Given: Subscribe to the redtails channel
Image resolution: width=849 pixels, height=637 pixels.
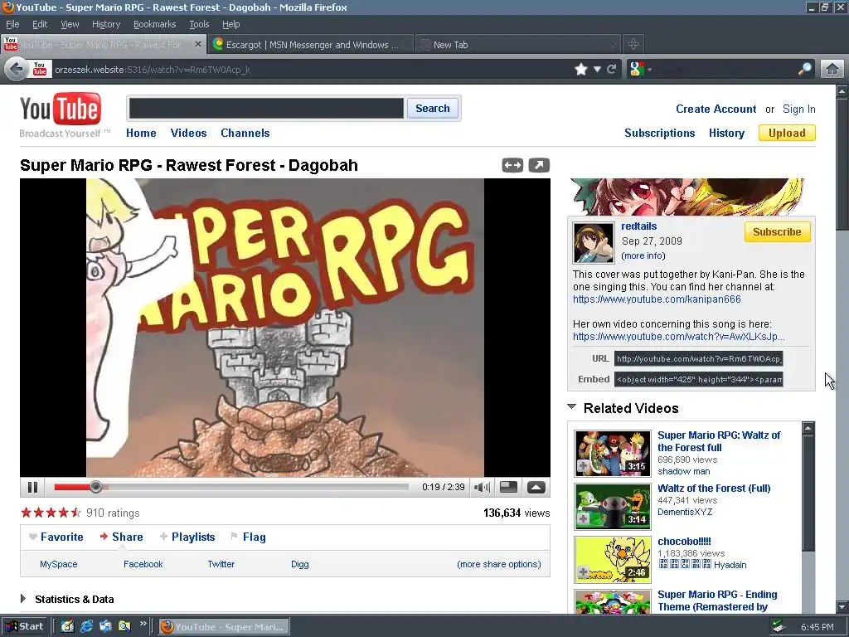Looking at the screenshot, I should click(777, 232).
